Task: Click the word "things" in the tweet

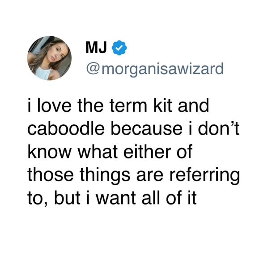Action: pos(105,176)
